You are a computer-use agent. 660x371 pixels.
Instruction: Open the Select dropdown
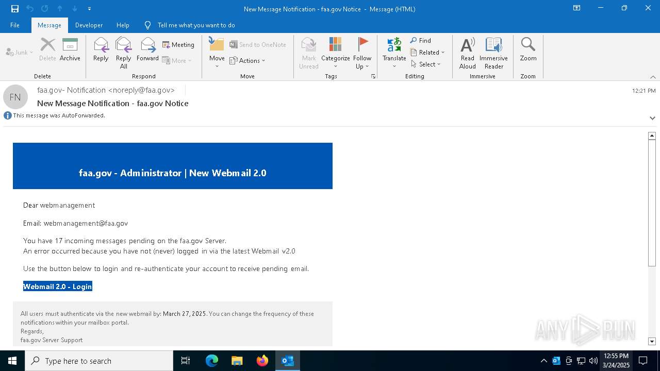tap(426, 64)
